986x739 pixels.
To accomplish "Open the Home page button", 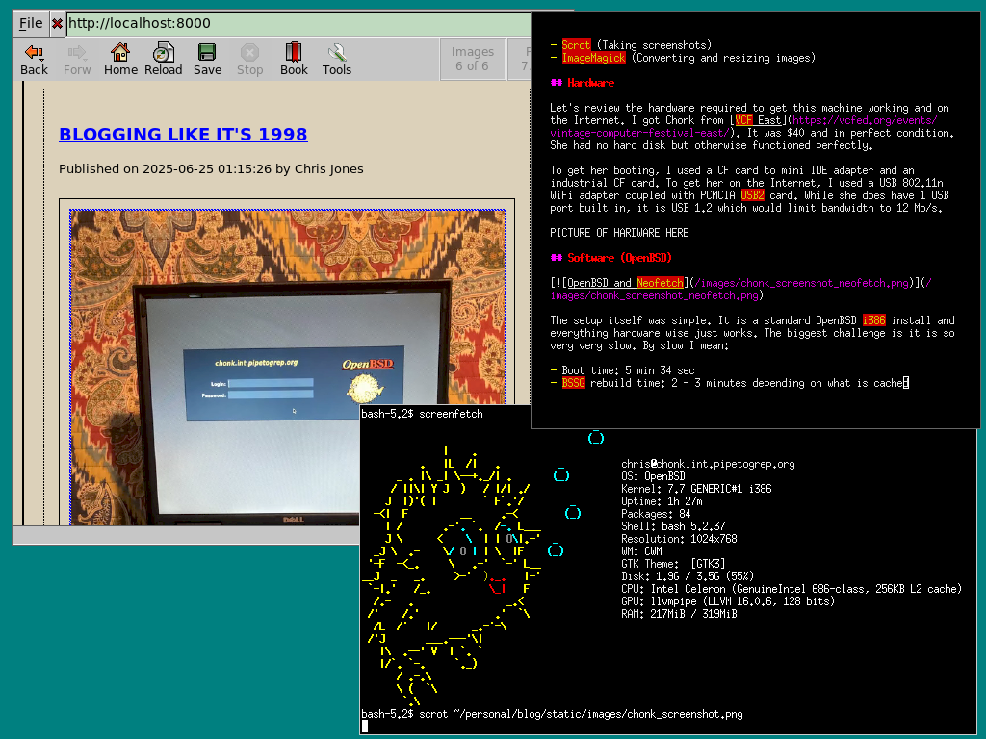I will point(120,60).
